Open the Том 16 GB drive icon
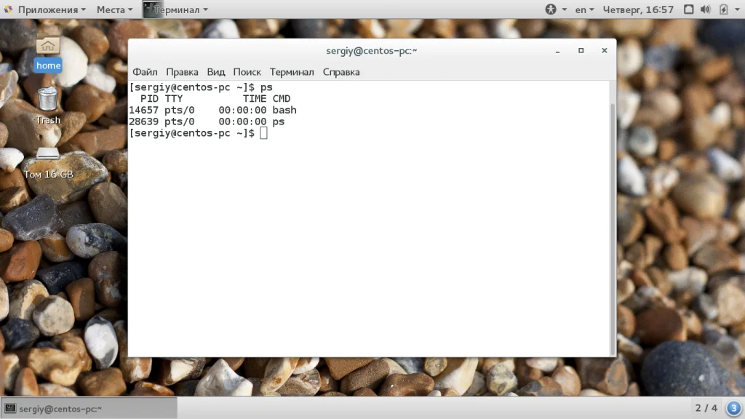The height and width of the screenshot is (419, 745). point(49,163)
